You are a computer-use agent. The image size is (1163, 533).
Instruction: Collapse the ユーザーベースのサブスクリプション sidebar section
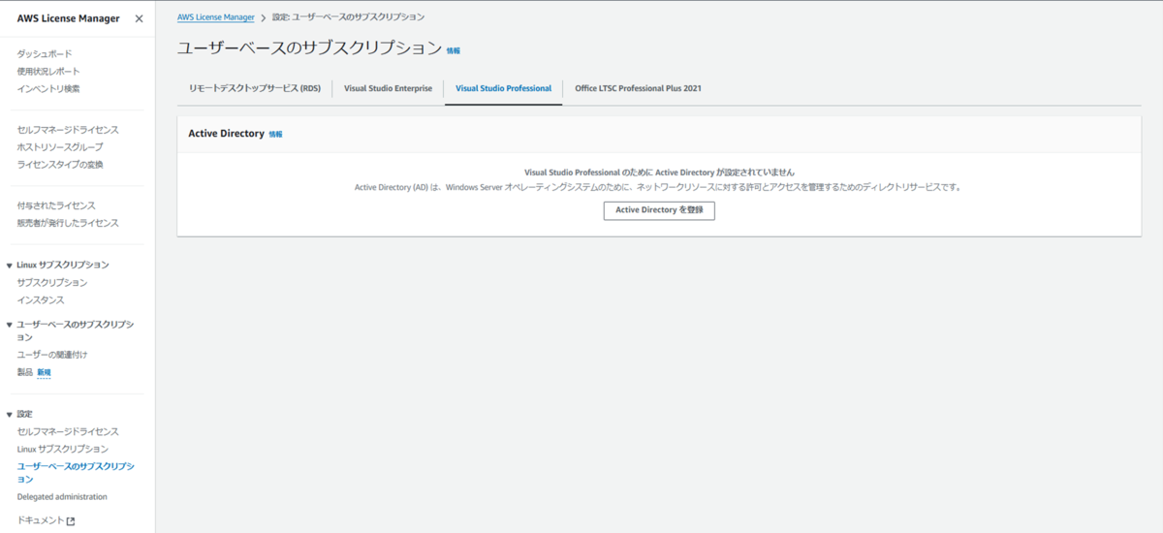tap(10, 325)
